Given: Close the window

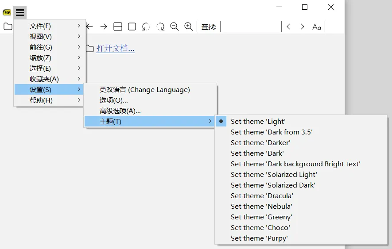Looking at the screenshot, I should tap(331, 7).
